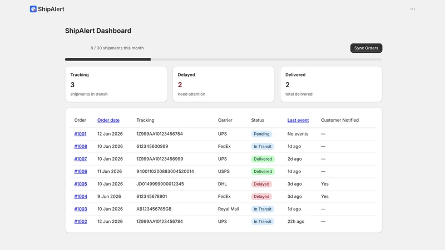Click the '2d ago' last event cell
Screen dimensions: 445x250
point(295,159)
